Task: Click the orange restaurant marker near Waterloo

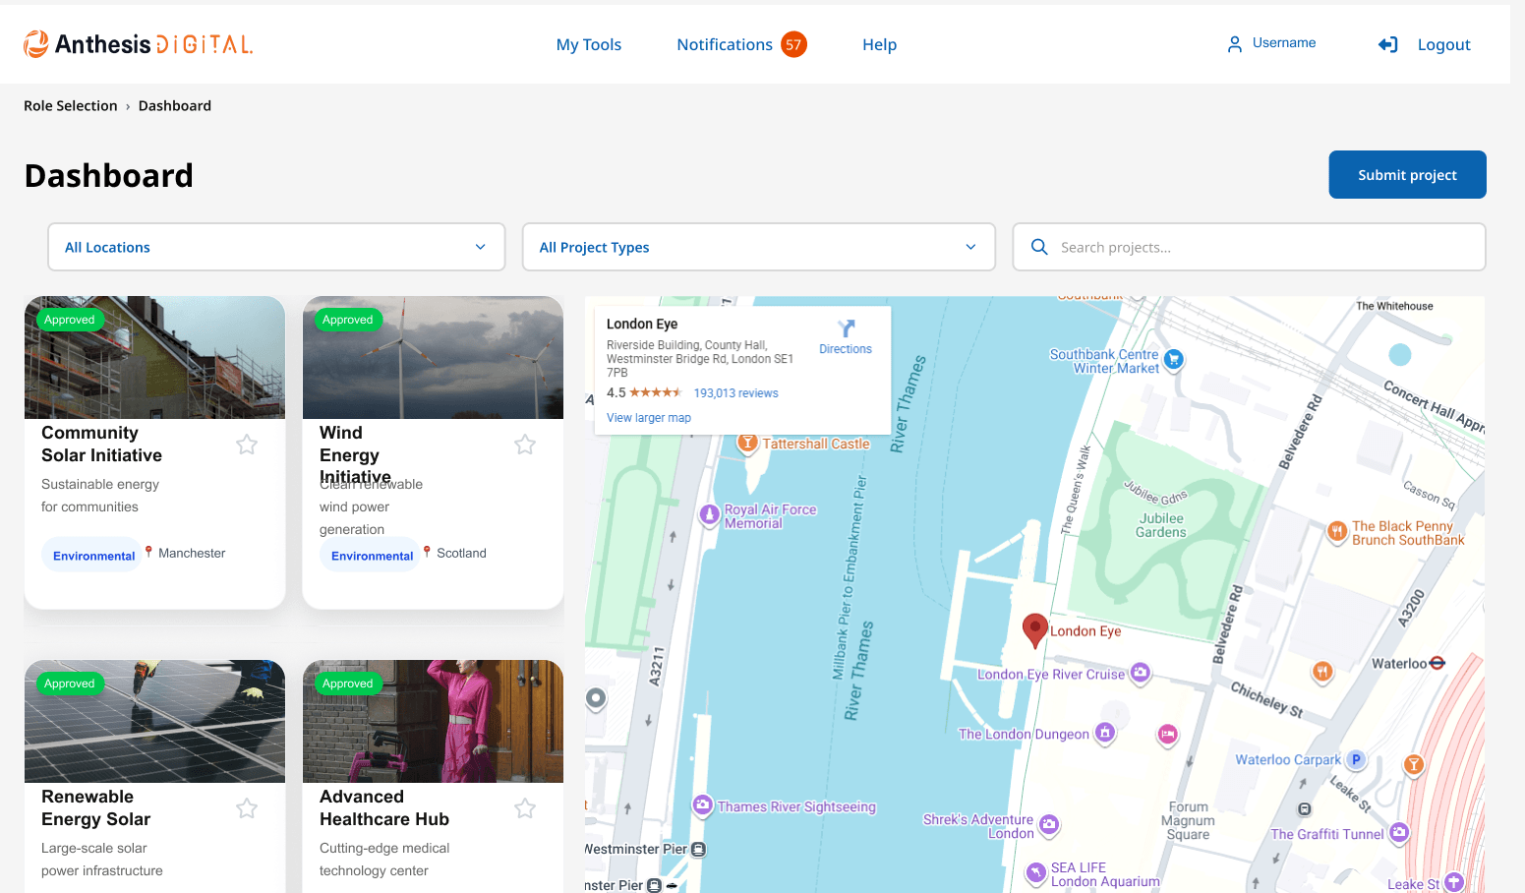Action: tap(1322, 672)
